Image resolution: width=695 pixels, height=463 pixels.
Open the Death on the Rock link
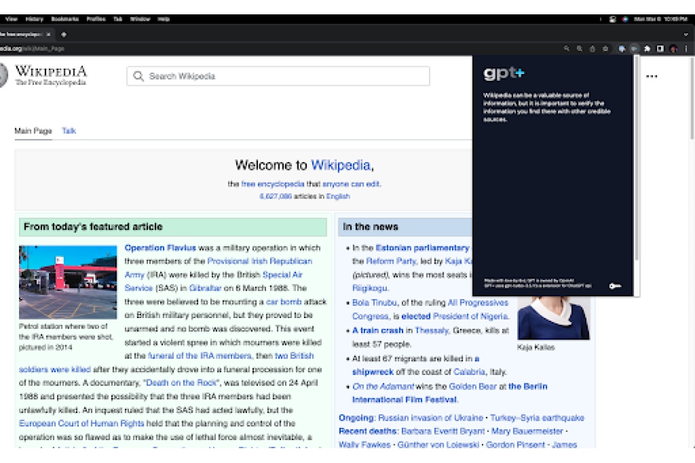(x=181, y=383)
